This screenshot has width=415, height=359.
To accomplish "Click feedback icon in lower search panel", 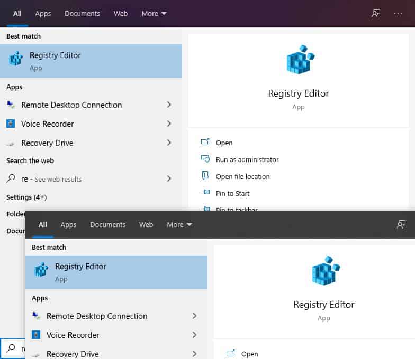I will [401, 225].
